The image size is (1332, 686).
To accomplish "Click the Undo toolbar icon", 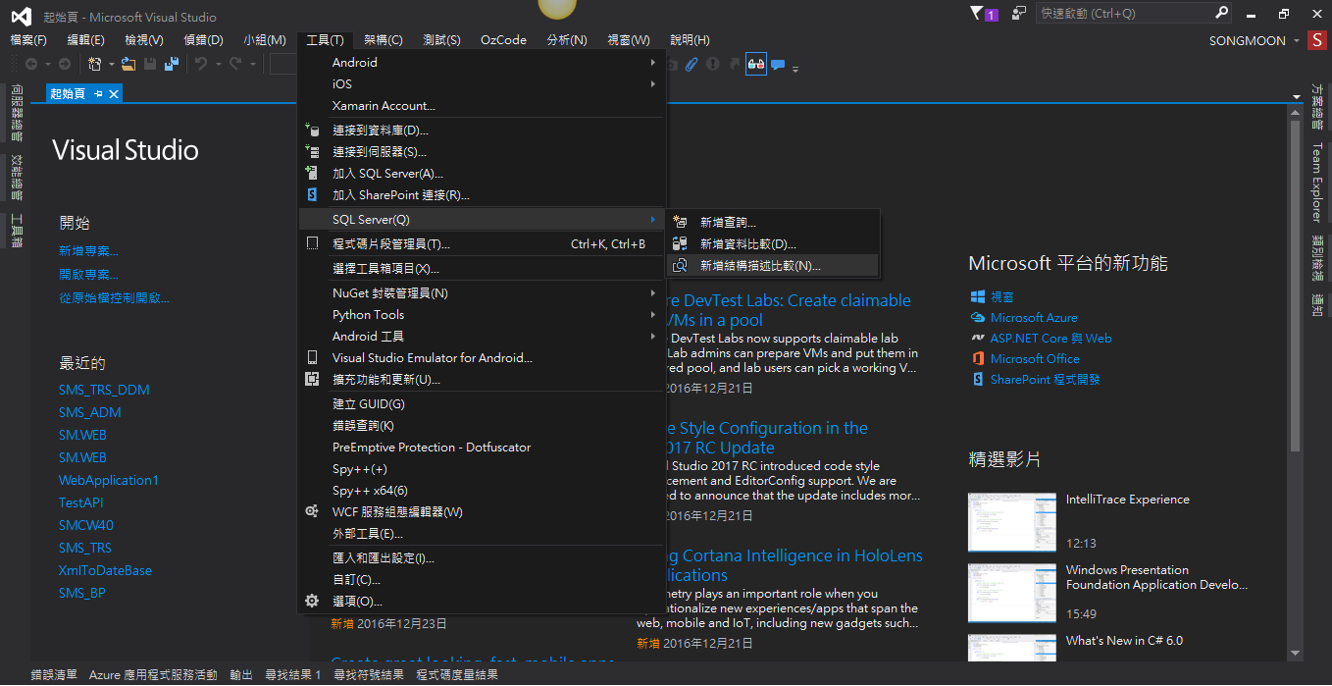I will [x=203, y=64].
